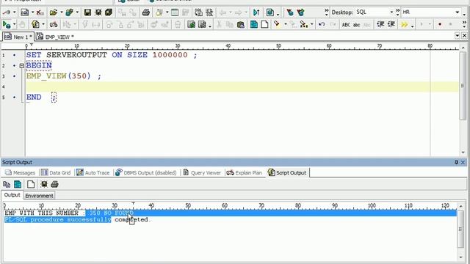This screenshot has height=264, width=470.
Task: Switch to the New 1 editor tab
Action: coord(18,37)
